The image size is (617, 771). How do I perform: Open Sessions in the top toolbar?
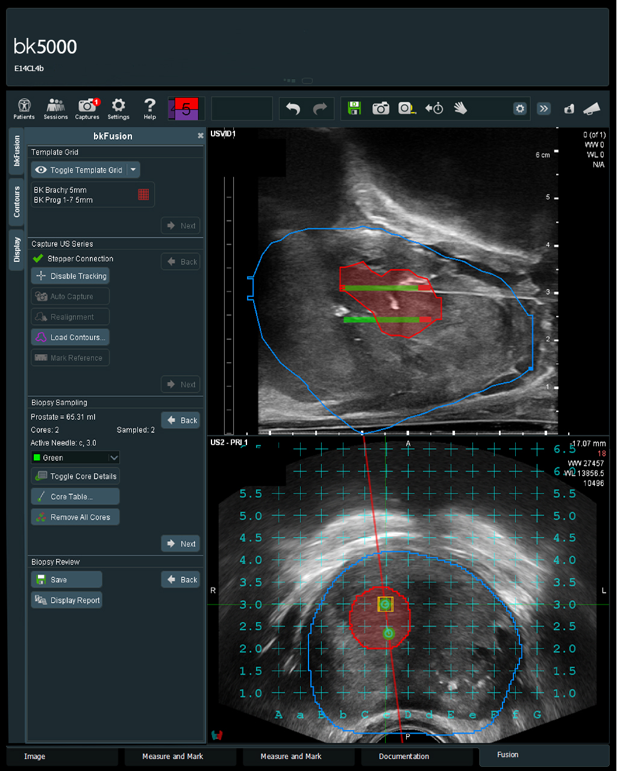[x=55, y=109]
